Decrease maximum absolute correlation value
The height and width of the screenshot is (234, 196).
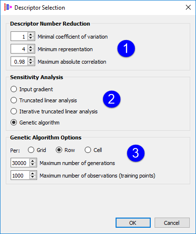pyautogui.click(x=31, y=63)
